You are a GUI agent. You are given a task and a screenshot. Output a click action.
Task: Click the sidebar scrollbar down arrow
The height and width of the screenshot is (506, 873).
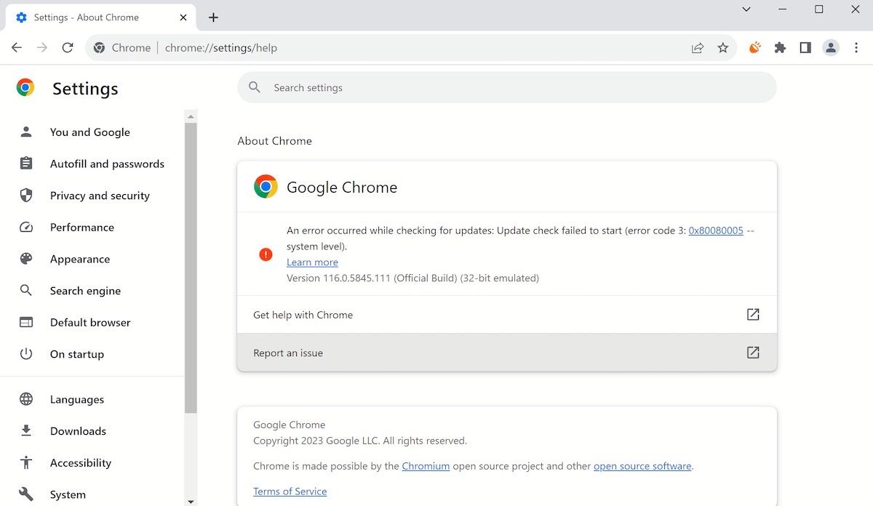pyautogui.click(x=191, y=500)
